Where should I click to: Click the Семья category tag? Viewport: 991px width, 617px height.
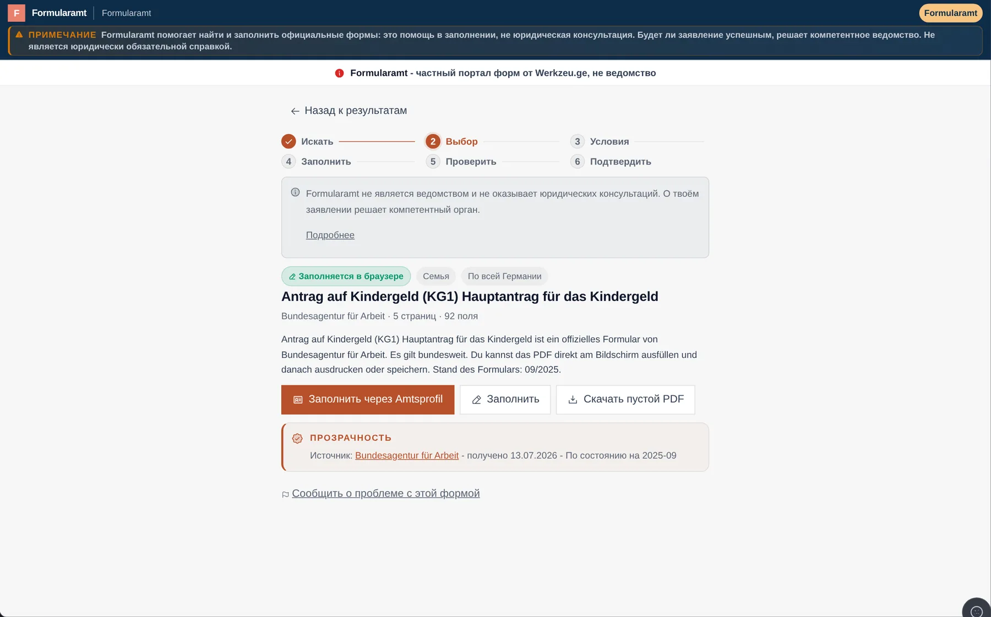436,276
